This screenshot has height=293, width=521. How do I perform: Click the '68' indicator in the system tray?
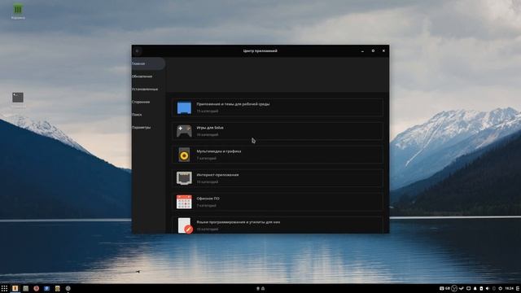(x=448, y=288)
